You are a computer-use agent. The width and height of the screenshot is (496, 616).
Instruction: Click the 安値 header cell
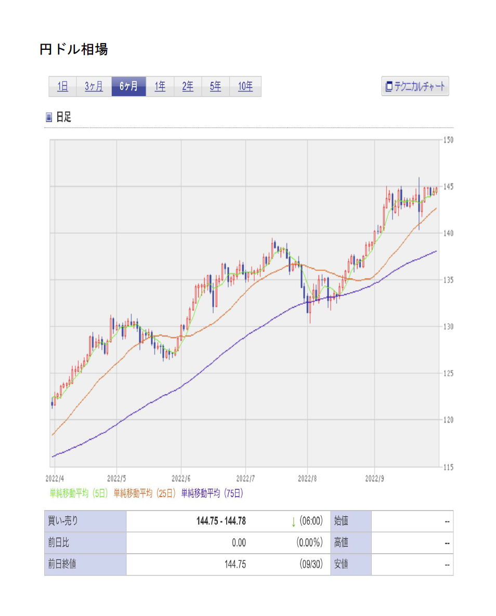(x=351, y=565)
